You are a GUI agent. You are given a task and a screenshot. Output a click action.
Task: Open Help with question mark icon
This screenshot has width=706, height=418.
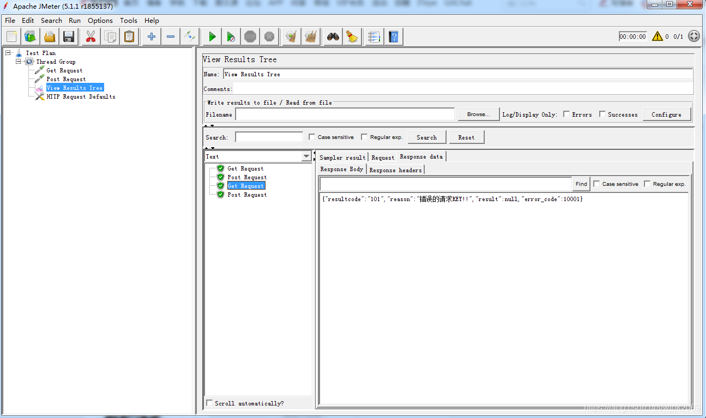click(394, 37)
